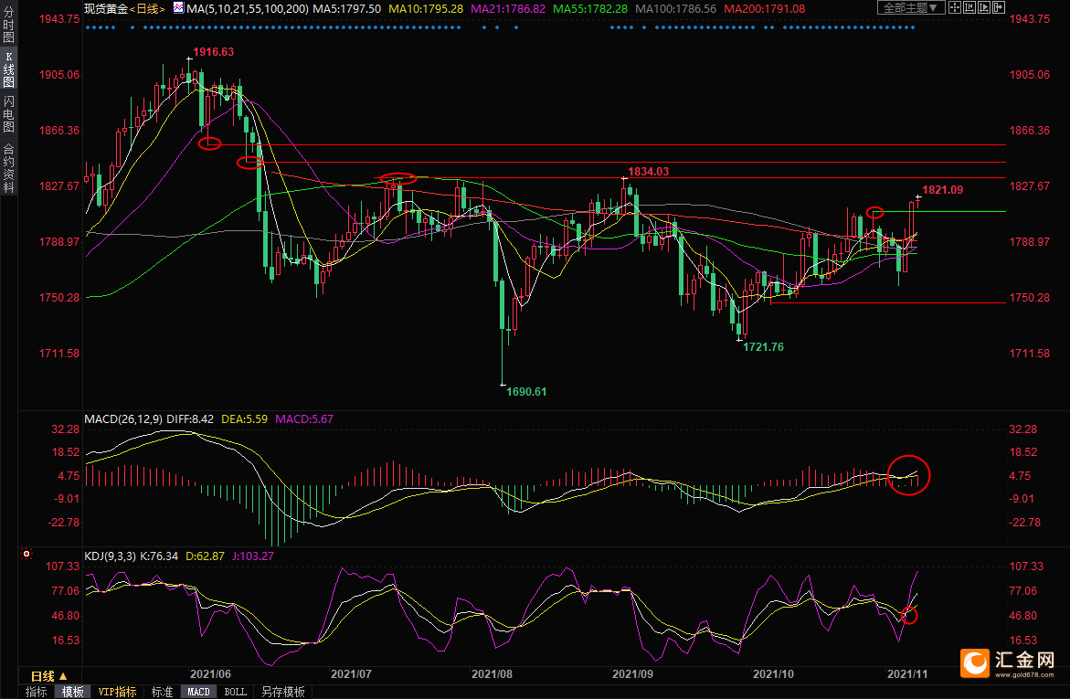Viewport: 1070px width, 699px height.
Task: Expand the 日线 period selector
Action: (43, 676)
